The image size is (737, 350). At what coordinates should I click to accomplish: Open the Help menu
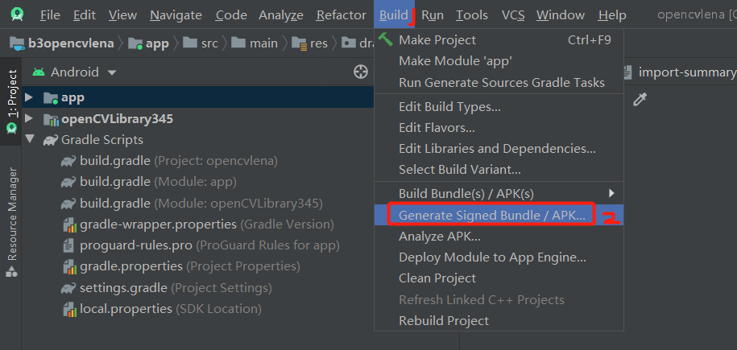612,15
